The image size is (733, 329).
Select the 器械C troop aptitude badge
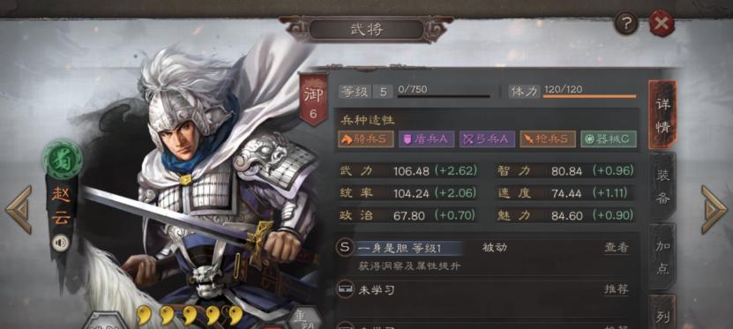[x=608, y=138]
